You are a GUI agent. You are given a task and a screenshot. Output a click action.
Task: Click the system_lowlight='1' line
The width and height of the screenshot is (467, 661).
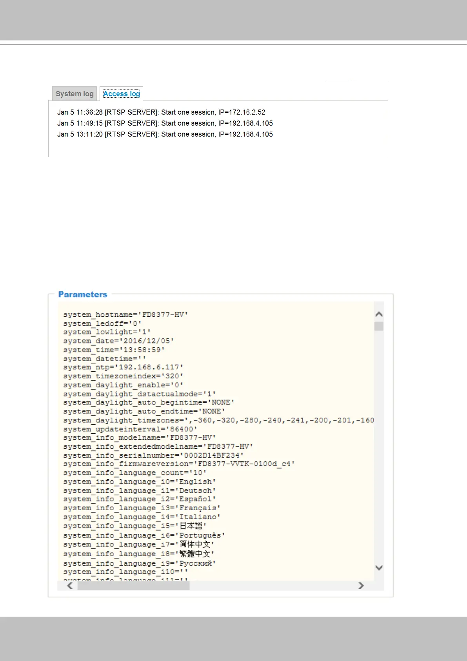tap(107, 332)
